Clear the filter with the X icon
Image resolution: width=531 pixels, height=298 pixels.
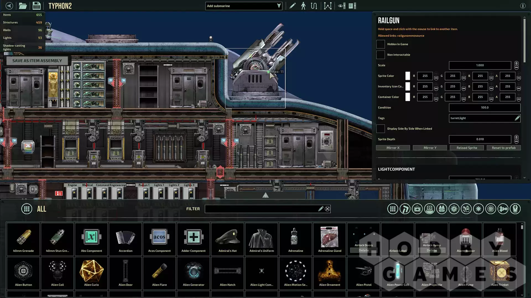[327, 209]
